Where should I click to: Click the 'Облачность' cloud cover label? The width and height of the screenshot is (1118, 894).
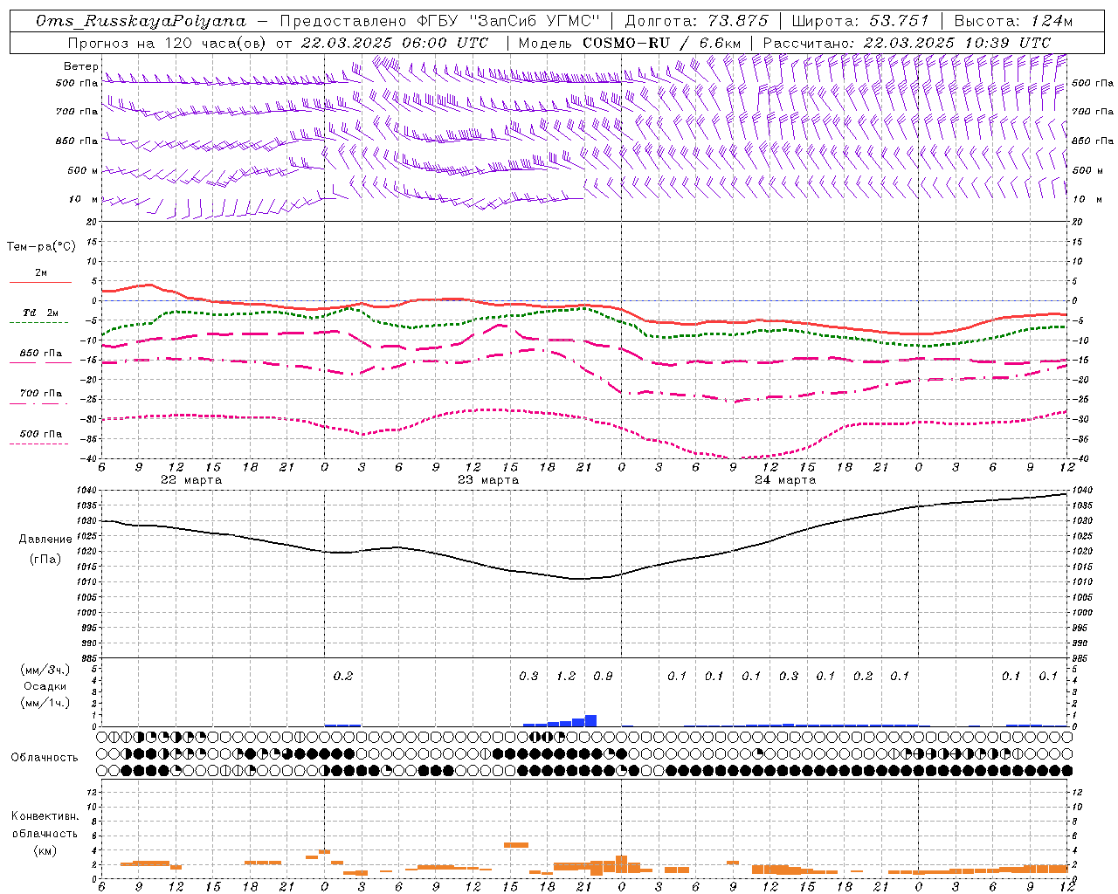tap(45, 757)
